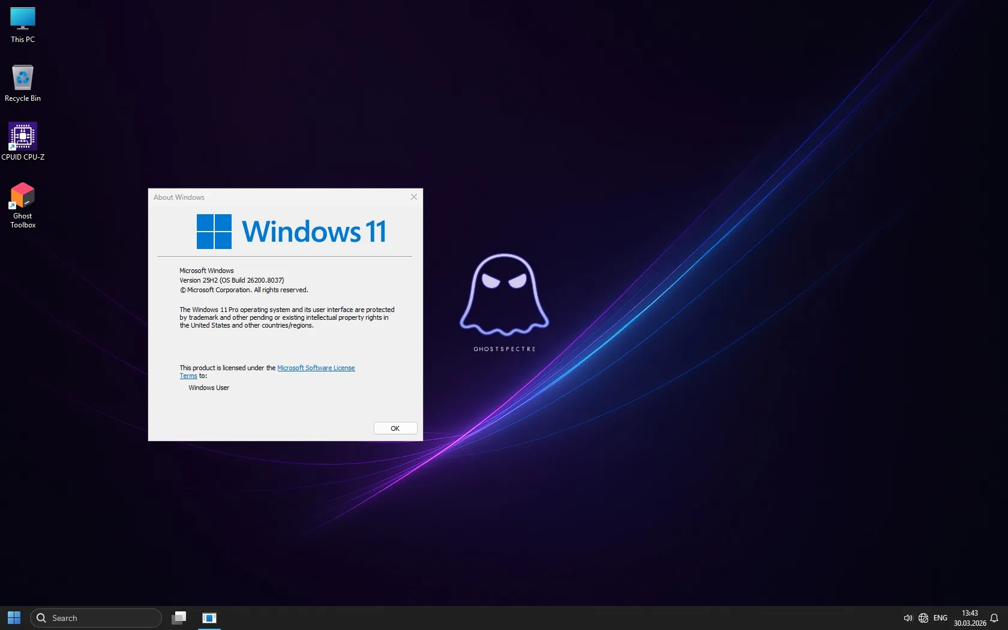Open the Microsoft Software License Terms link

[x=316, y=367]
